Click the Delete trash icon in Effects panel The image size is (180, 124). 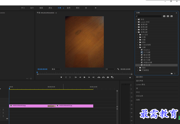175,74
